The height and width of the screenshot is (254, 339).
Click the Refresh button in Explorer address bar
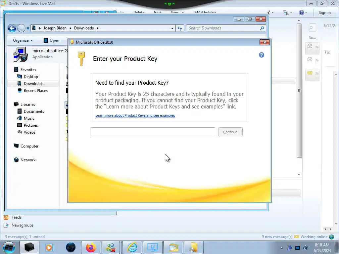tap(180, 28)
